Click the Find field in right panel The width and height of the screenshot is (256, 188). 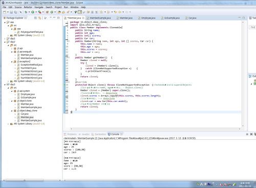[x=252, y=27]
